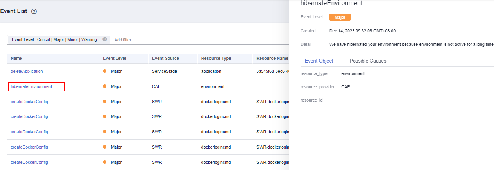Click the Event Source column header
The image size is (494, 170).
tap(165, 58)
